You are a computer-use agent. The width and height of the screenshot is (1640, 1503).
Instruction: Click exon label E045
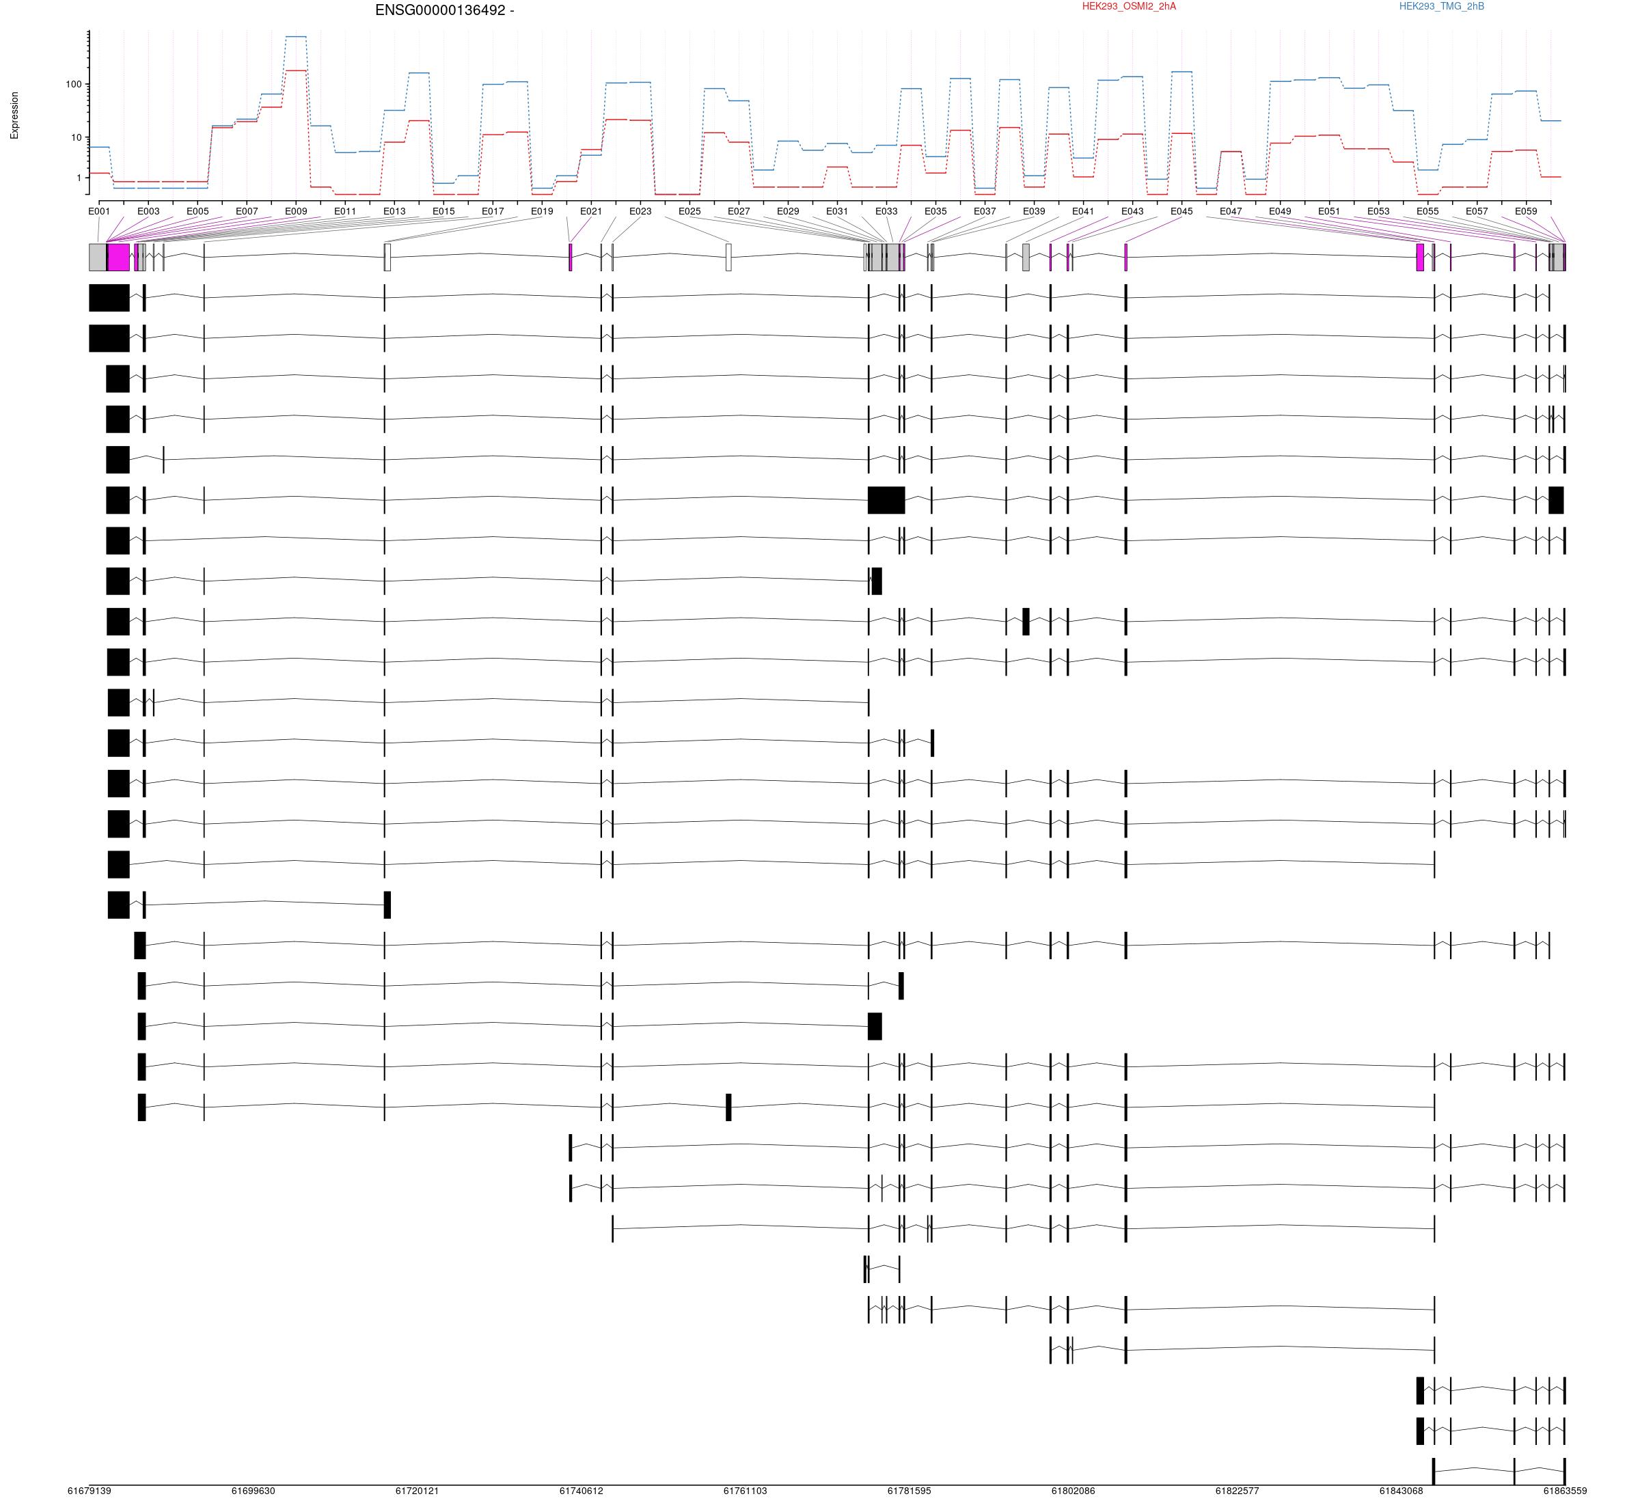1182,212
